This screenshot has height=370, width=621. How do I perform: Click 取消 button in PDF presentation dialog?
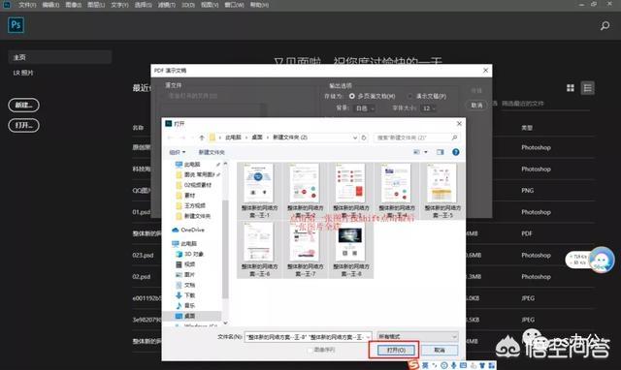tap(476, 106)
